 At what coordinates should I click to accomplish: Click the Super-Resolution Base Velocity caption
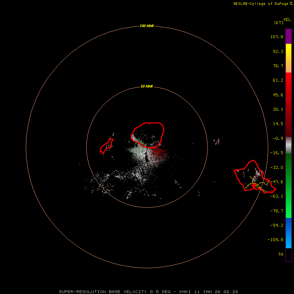[x=148, y=292]
